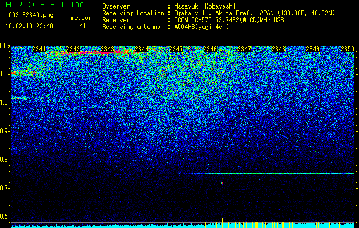Click the A504HB(yagi 4el) antenna text
This screenshot has width=359, height=228.
tap(201, 27)
